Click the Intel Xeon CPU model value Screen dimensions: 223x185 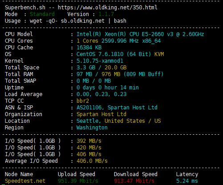(x=140, y=34)
